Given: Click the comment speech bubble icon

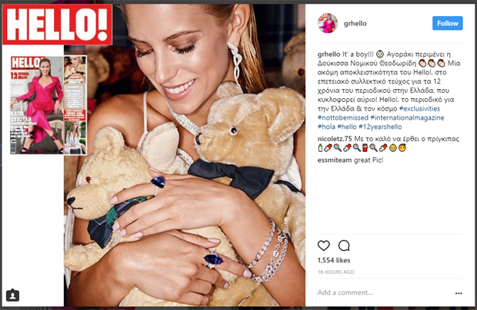Looking at the screenshot, I should pos(344,246).
